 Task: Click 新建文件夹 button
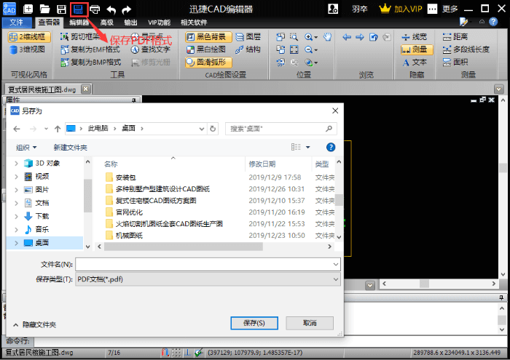70,148
